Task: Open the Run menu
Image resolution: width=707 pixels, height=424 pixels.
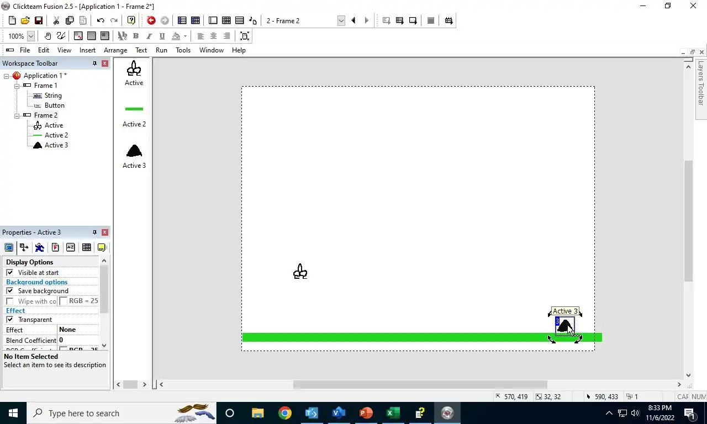Action: (x=161, y=50)
